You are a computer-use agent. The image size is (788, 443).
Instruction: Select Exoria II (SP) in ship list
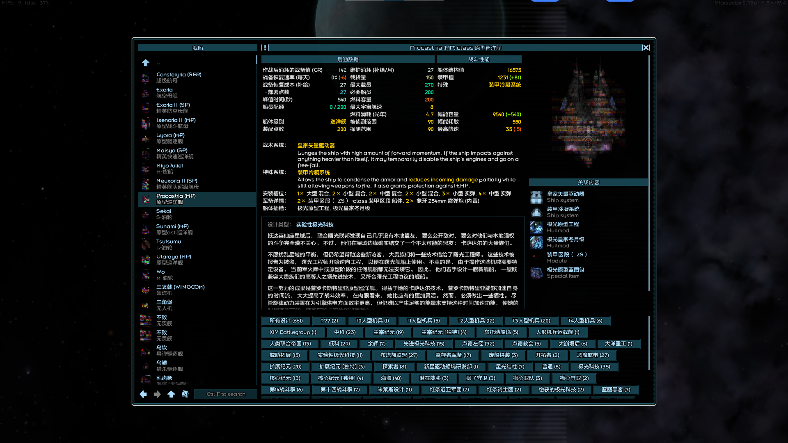(x=197, y=108)
